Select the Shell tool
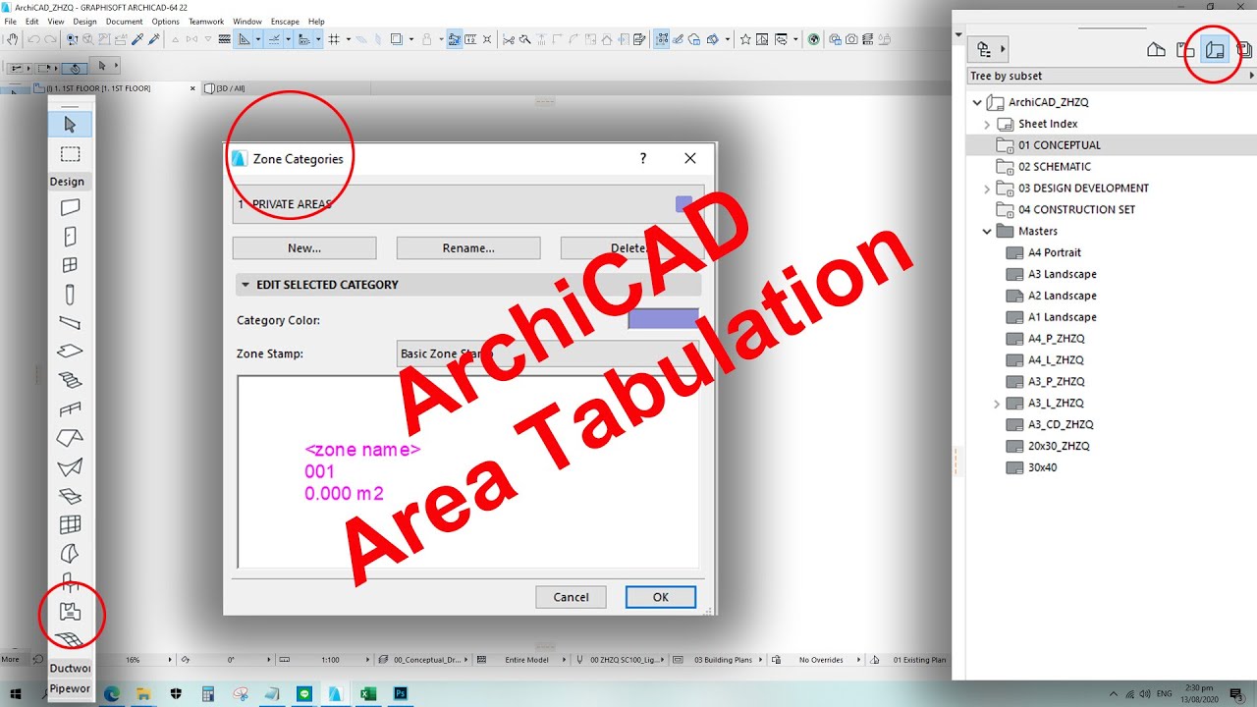 click(70, 467)
